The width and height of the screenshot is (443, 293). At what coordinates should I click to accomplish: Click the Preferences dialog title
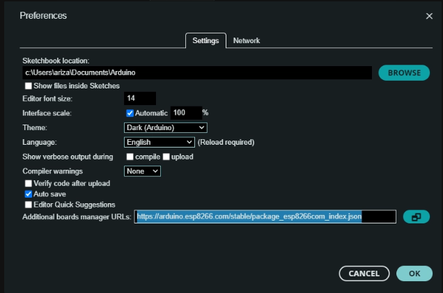pyautogui.click(x=43, y=15)
